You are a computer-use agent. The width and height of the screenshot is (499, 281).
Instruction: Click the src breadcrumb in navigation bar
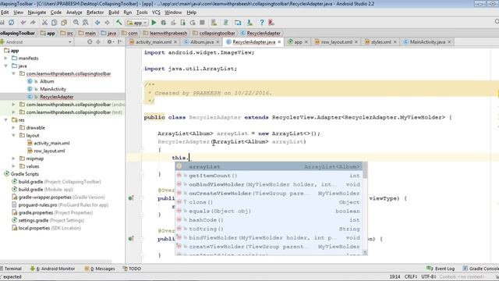(x=67, y=33)
